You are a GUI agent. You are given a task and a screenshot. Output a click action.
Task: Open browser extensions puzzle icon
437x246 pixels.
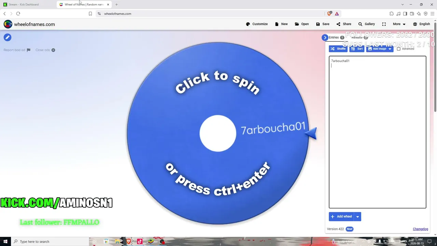392,14
